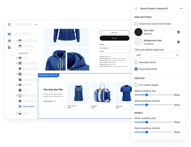Open more options in Product-Jessica-01 panel
Viewport: 191px width, 147px height.
pyautogui.click(x=181, y=8)
